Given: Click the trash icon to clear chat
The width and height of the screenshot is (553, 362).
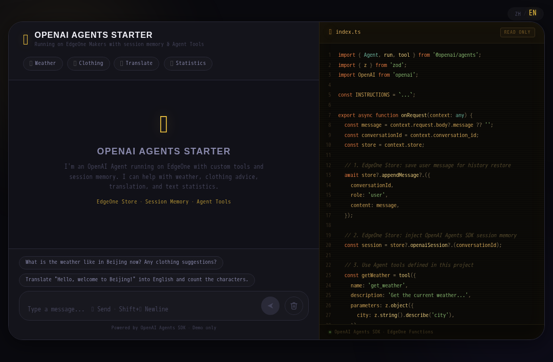Looking at the screenshot, I should [294, 306].
